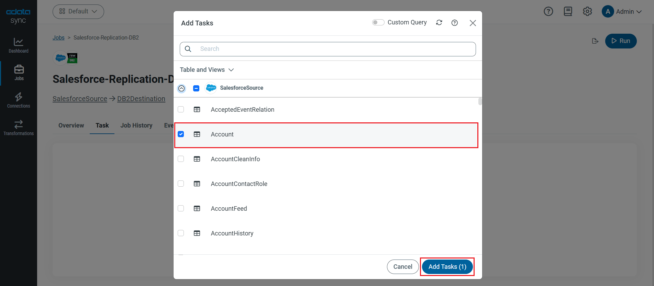Click the Add Tasks (1) button
This screenshot has height=286, width=654.
[x=447, y=267]
